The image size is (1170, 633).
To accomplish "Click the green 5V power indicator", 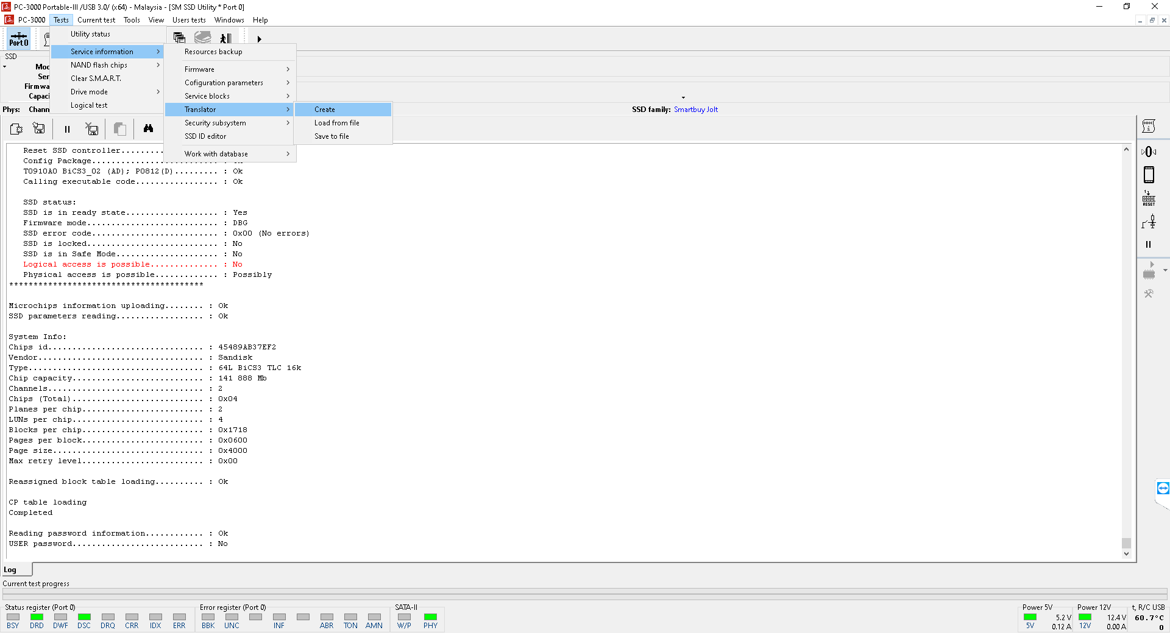I will coord(1030,617).
